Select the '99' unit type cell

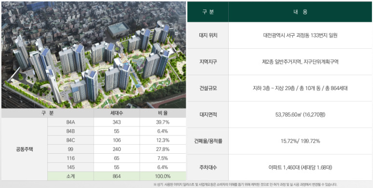(x=70, y=149)
